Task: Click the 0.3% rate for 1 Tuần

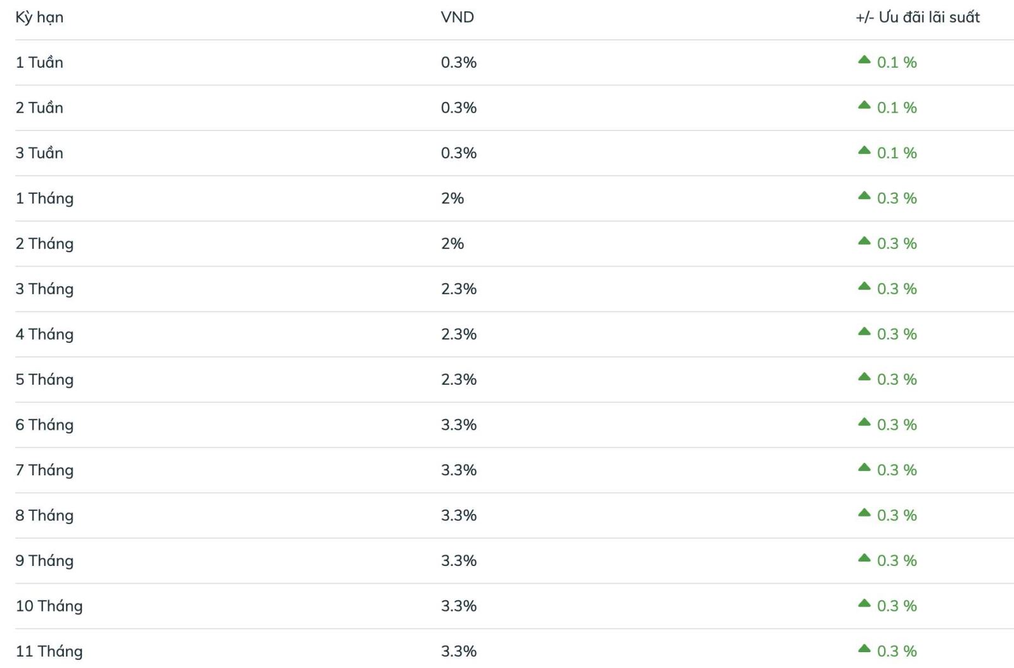Action: point(458,62)
